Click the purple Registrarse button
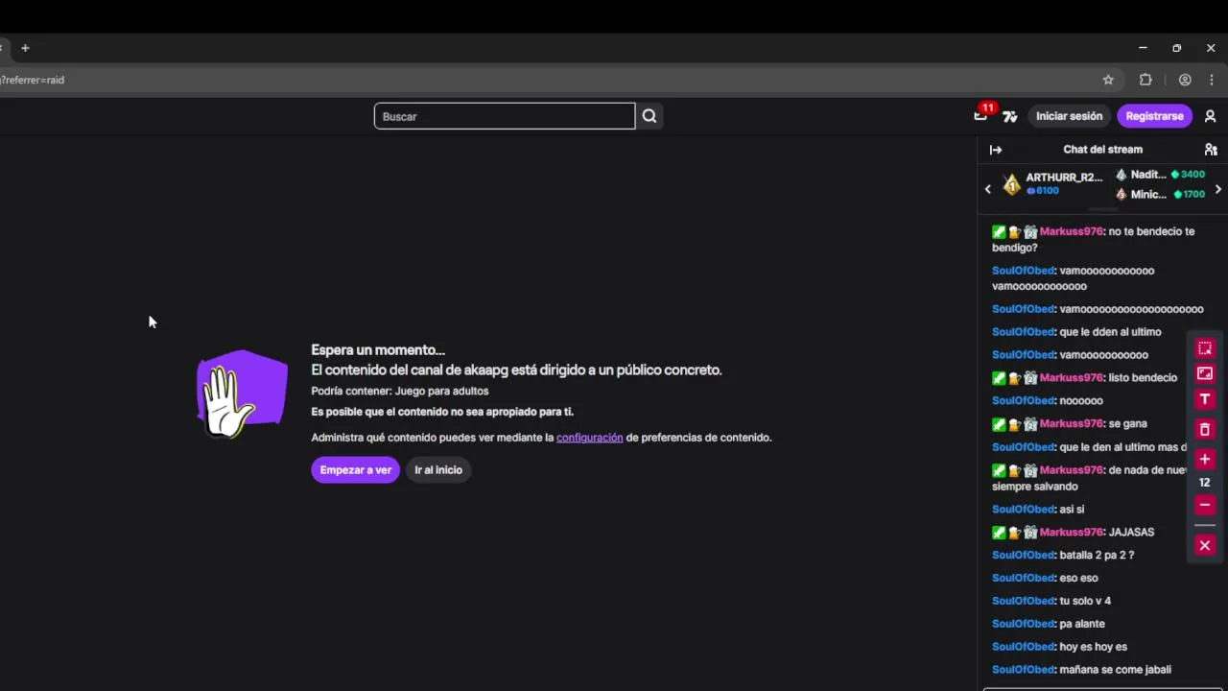The width and height of the screenshot is (1228, 691). [x=1154, y=116]
